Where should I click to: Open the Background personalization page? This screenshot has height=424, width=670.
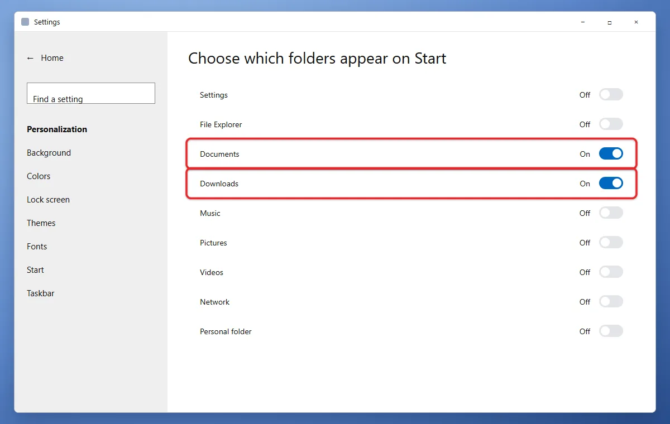coord(49,153)
